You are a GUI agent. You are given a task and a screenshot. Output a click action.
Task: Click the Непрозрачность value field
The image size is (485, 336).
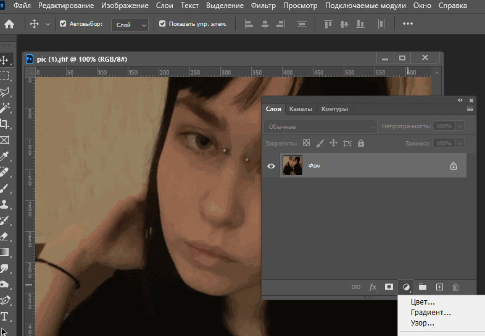pyautogui.click(x=444, y=126)
